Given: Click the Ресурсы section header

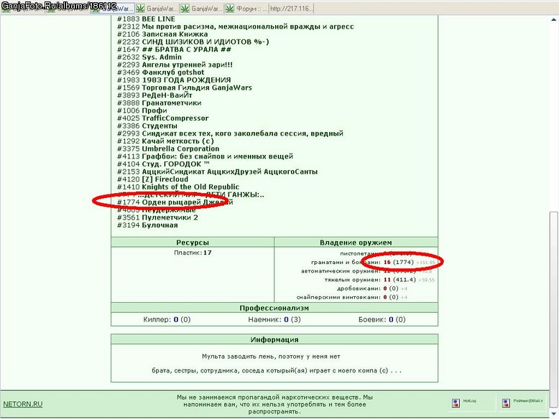Looking at the screenshot, I should click(x=193, y=243).
